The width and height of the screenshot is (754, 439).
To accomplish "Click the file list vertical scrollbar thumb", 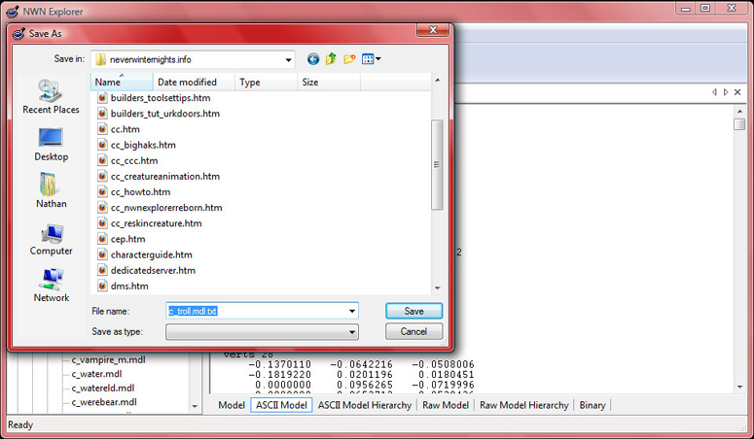I will click(437, 165).
